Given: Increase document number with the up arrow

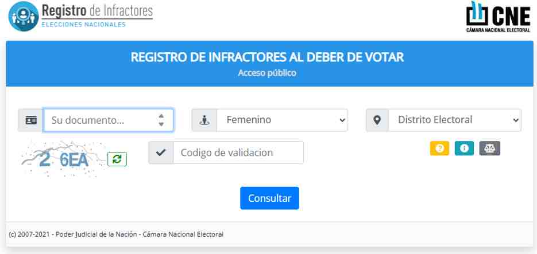Looking at the screenshot, I should (x=161, y=116).
